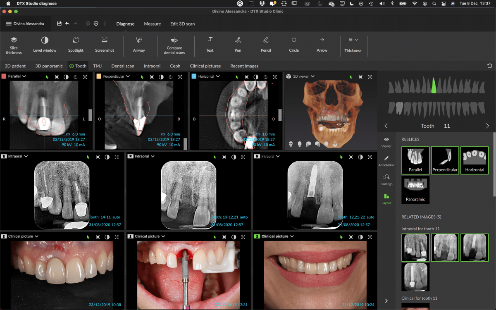This screenshot has height=310, width=496.
Task: Open the Airway tool
Action: [139, 44]
